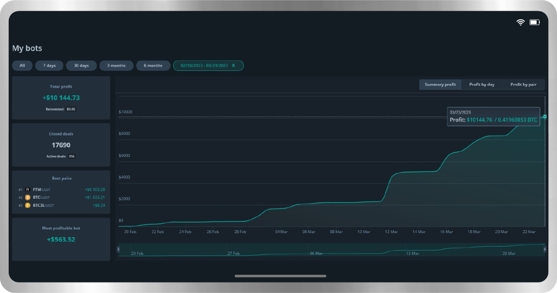Open the Profit by day tab
The height and width of the screenshot is (293, 557).
click(x=482, y=85)
